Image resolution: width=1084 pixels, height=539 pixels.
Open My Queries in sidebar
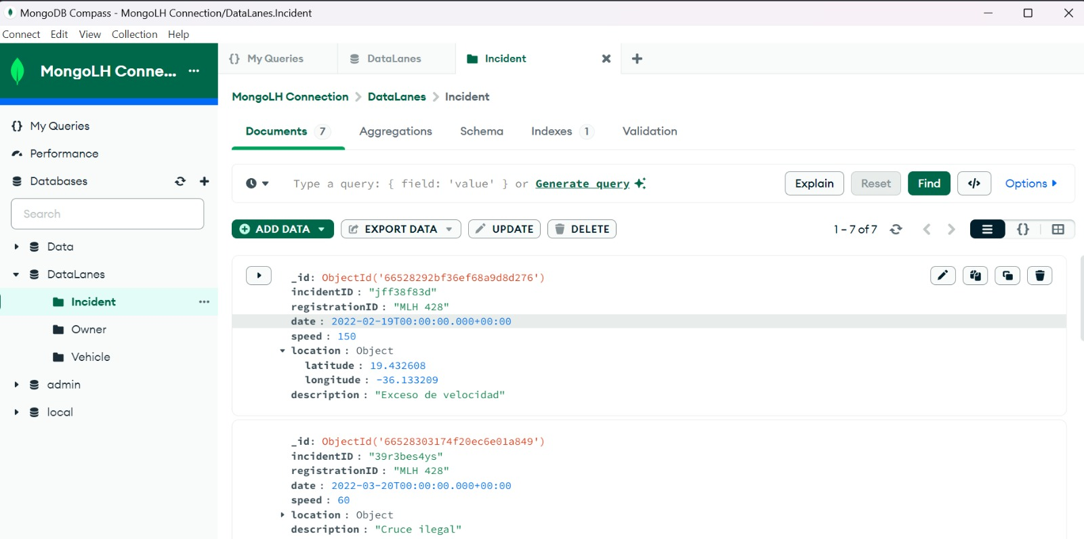pos(60,127)
